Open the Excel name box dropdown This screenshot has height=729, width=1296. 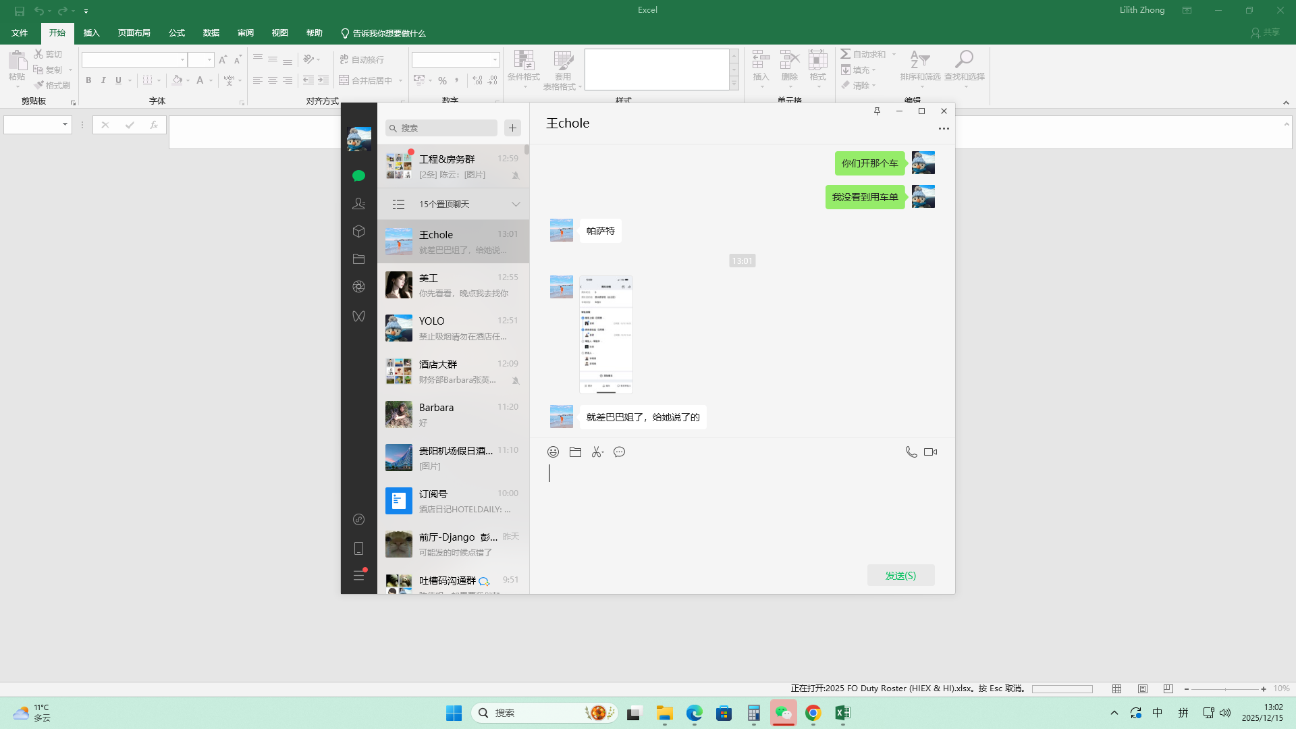click(65, 124)
